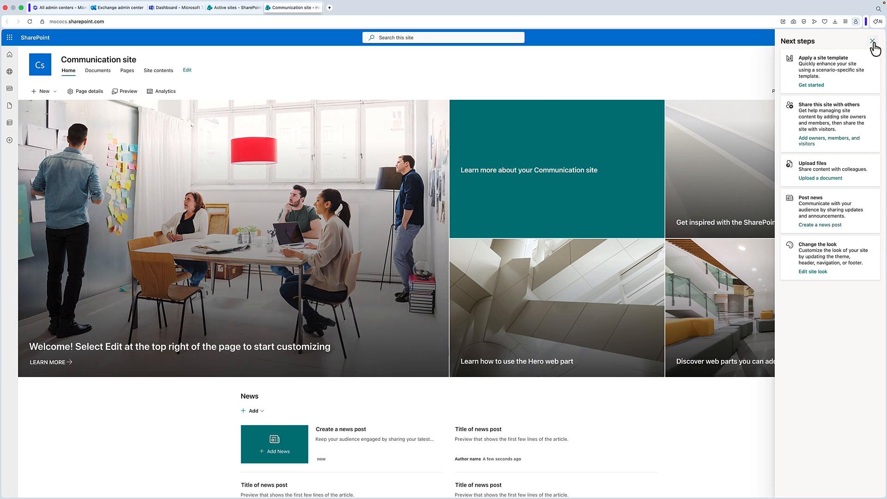Open Analytics in the command bar
This screenshot has height=499, width=887.
(x=161, y=91)
